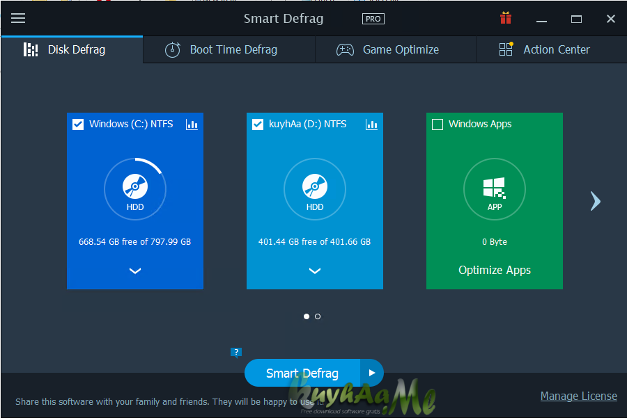Select the first page indicator dot
Image resolution: width=627 pixels, height=418 pixels.
[307, 316]
